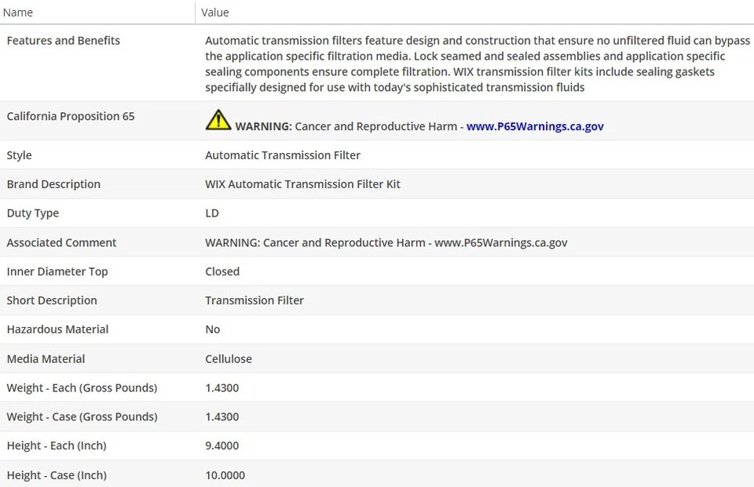Click the 1.4300 value for Weight - Each
Screen dimensions: 754x487
222,388
